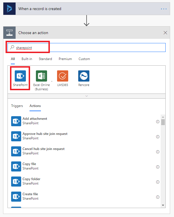Click the actions list scroll-up arrow
Screen dimensions: 174x217
coord(163,117)
